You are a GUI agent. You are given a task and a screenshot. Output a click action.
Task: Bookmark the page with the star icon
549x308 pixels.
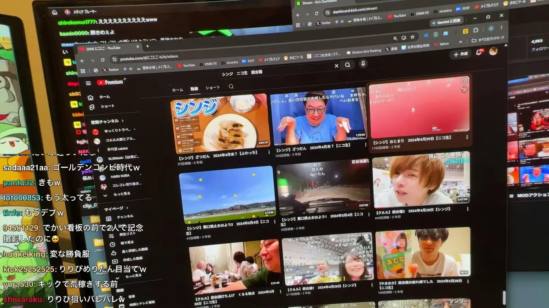point(412,37)
